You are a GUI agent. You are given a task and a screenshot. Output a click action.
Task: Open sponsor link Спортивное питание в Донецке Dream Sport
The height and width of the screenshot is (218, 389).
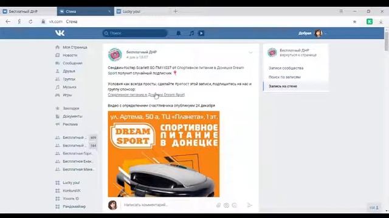pyautogui.click(x=146, y=94)
